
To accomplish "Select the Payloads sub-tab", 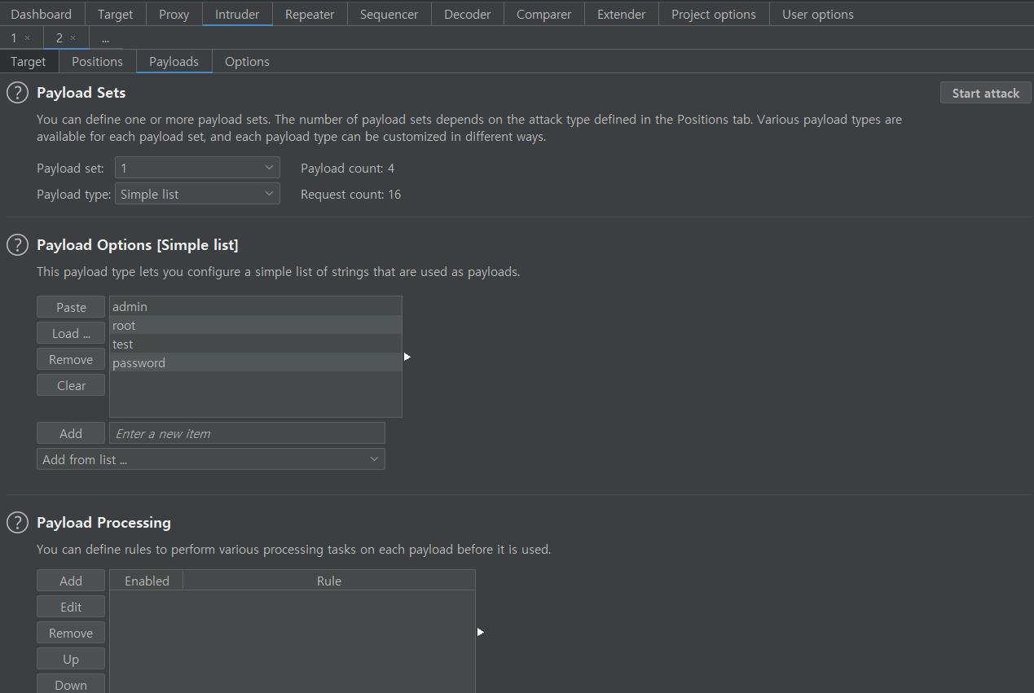I will tap(174, 61).
